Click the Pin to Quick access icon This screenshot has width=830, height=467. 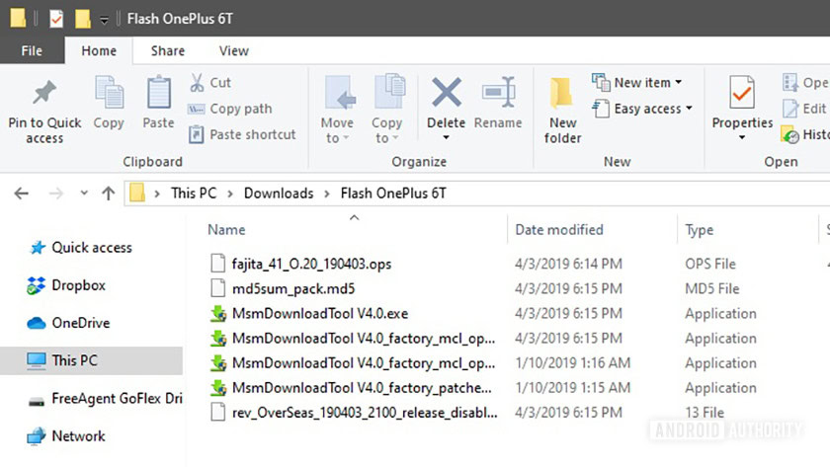(x=44, y=93)
